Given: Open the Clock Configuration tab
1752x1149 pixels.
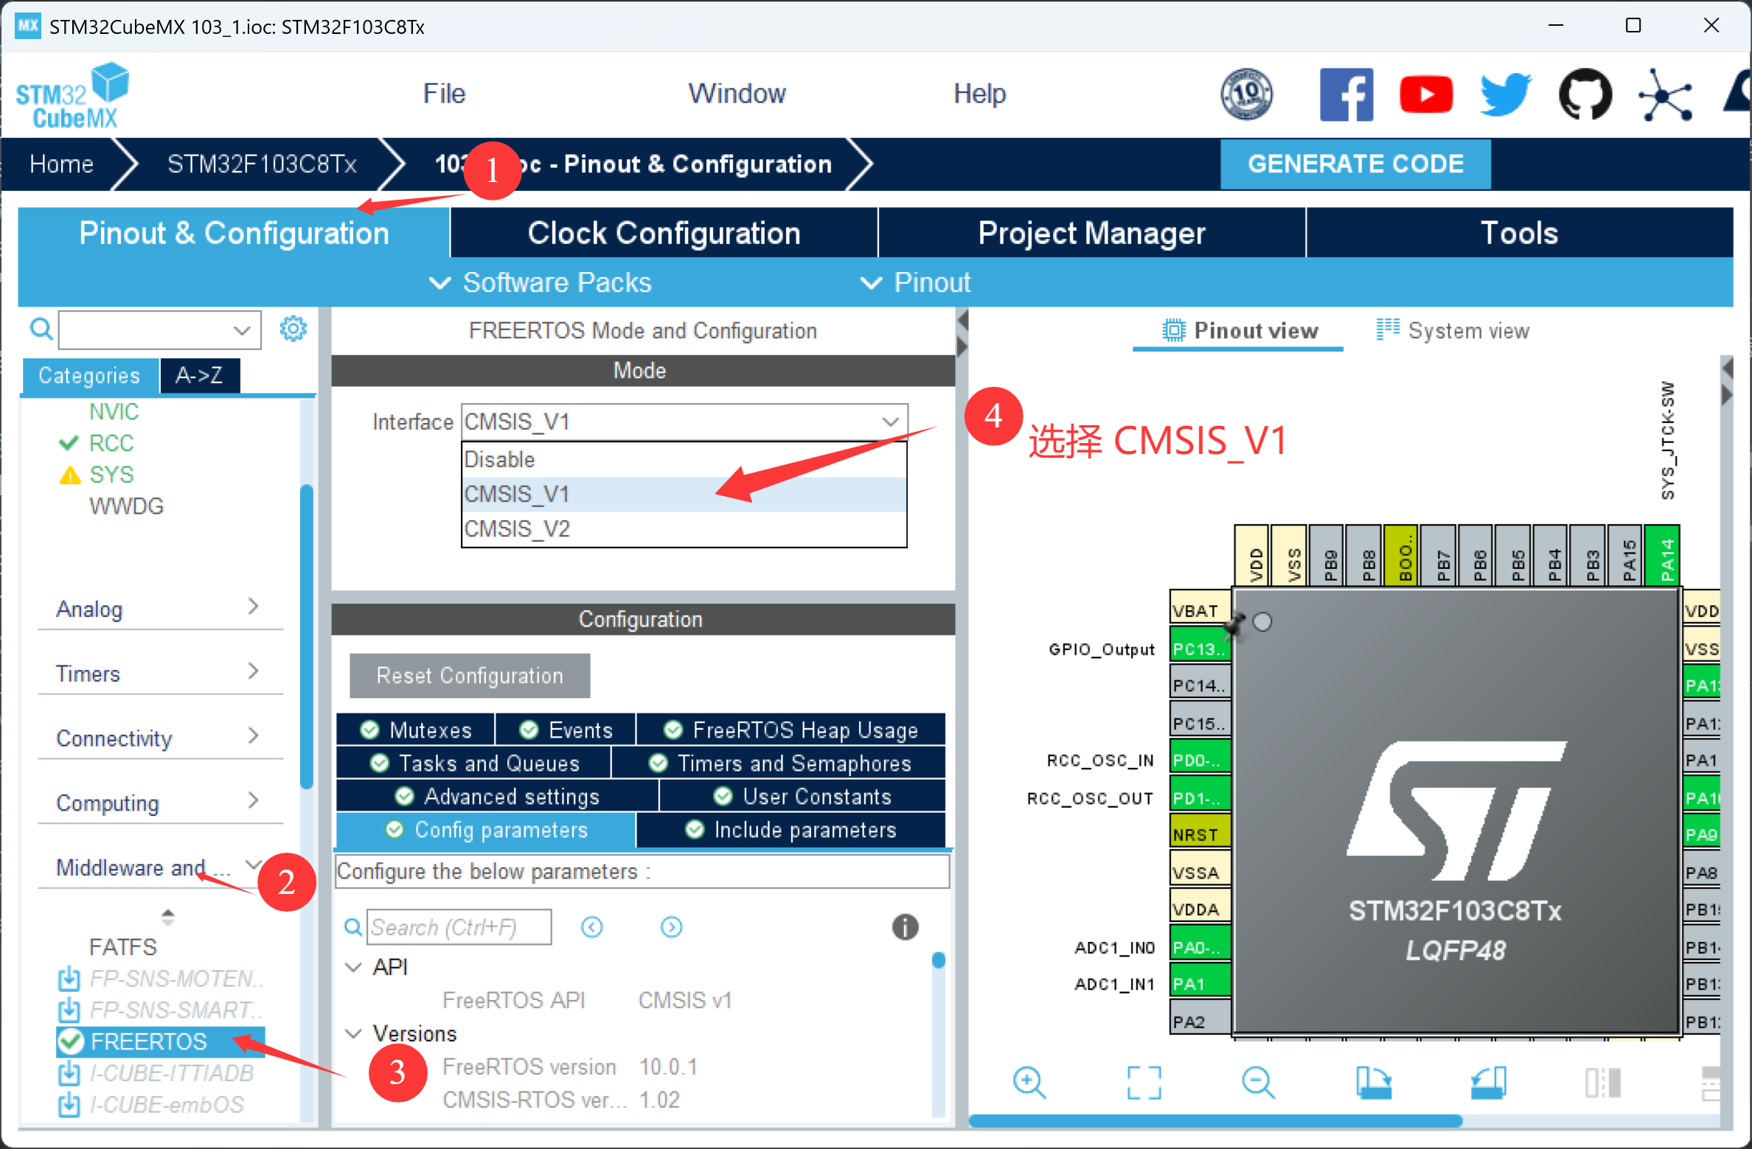Looking at the screenshot, I should click(x=664, y=233).
